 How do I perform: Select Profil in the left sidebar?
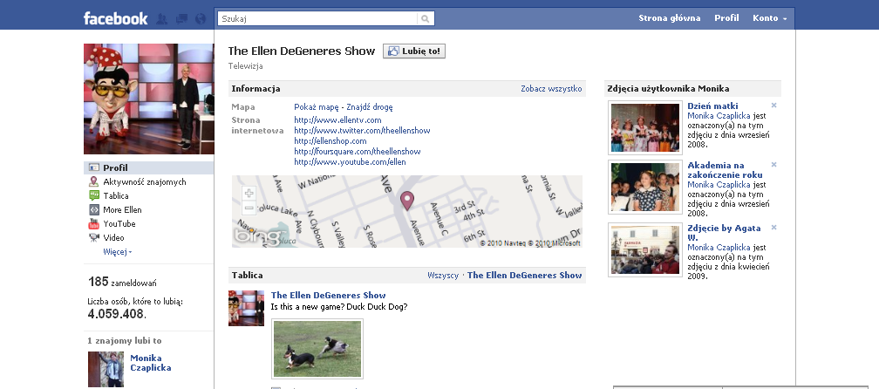click(148, 167)
